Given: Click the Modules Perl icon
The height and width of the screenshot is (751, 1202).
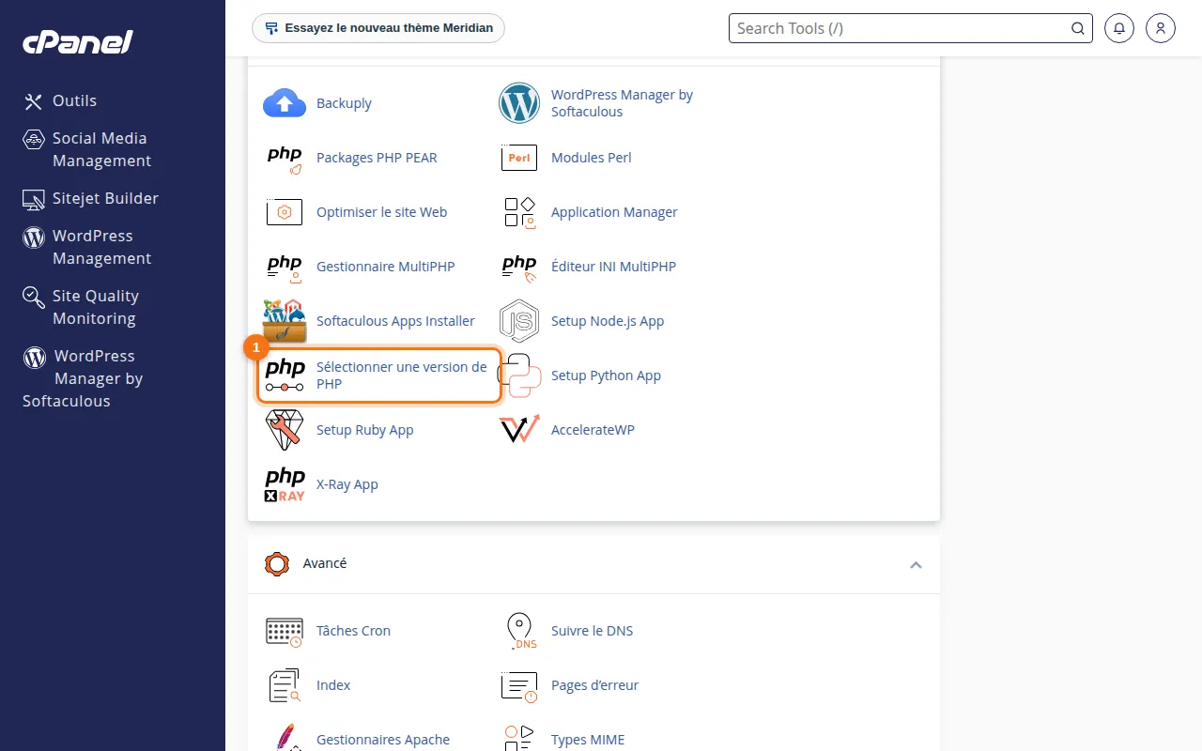Looking at the screenshot, I should 519,158.
